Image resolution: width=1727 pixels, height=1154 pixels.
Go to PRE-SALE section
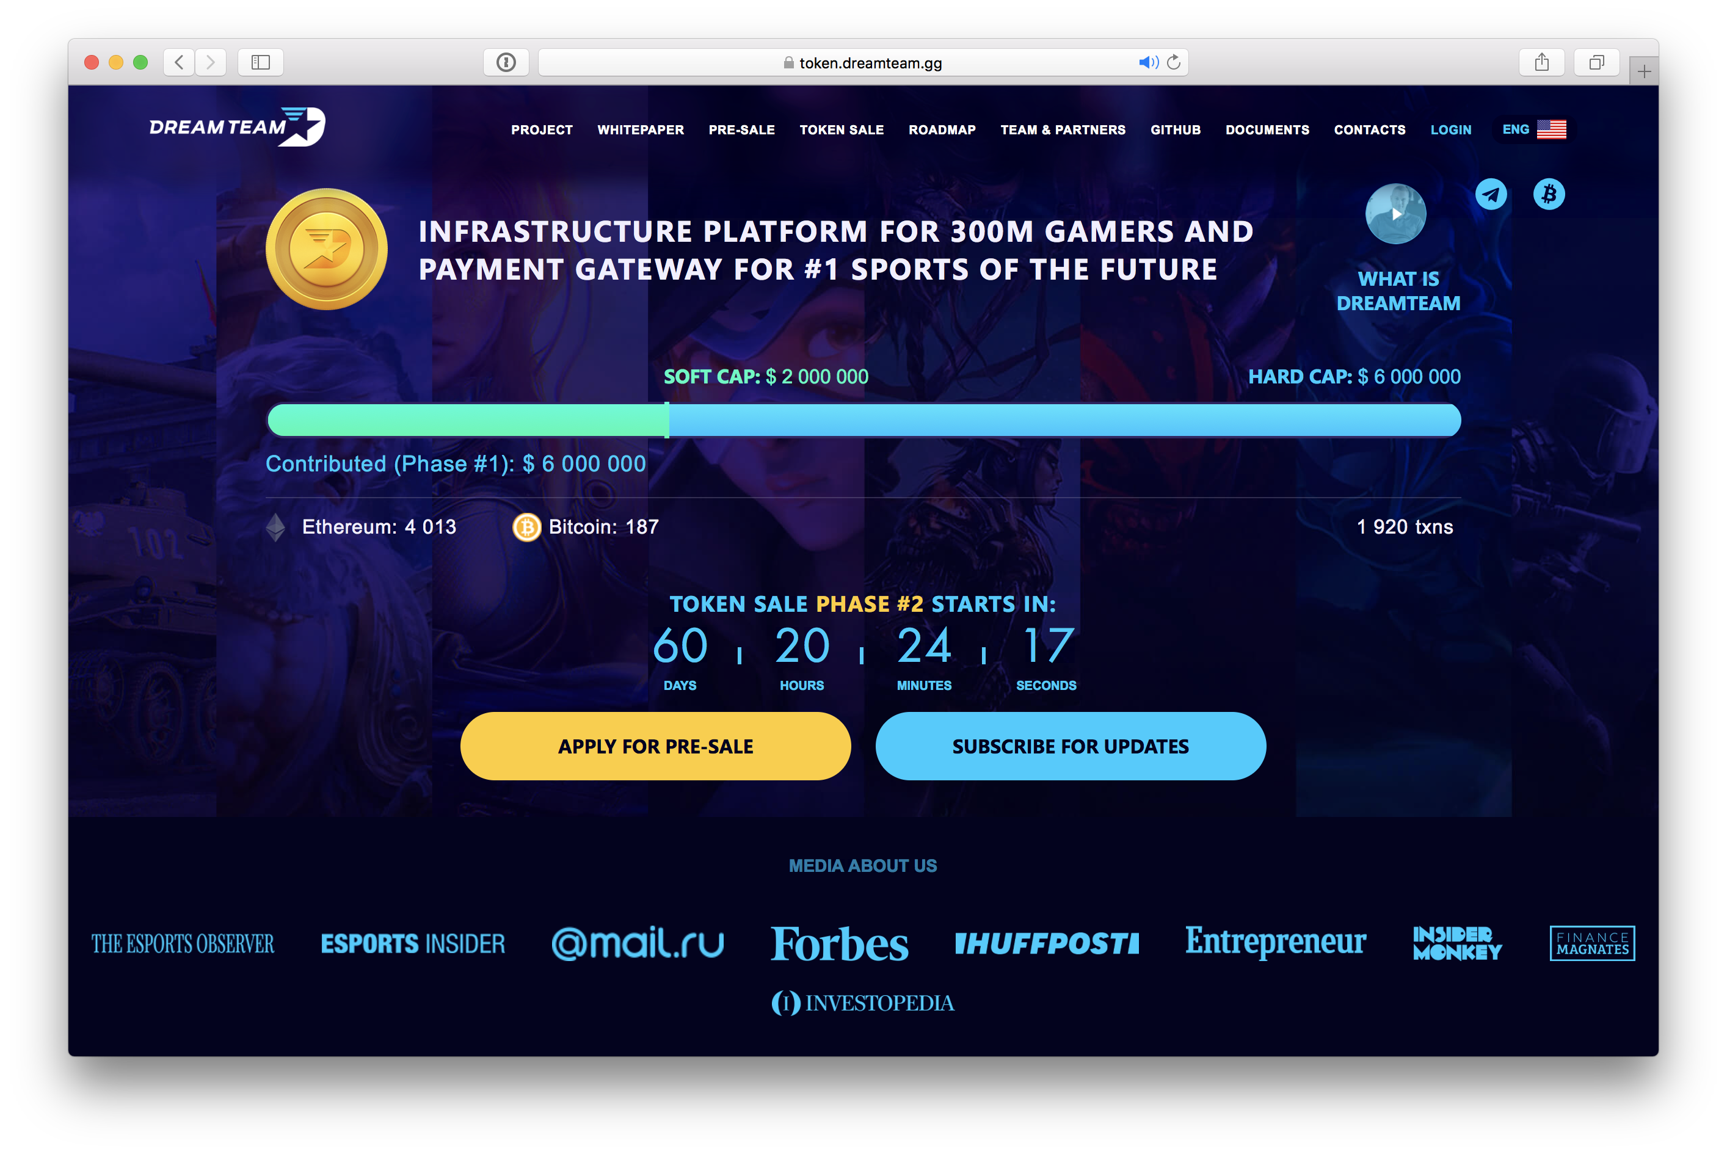pyautogui.click(x=741, y=129)
